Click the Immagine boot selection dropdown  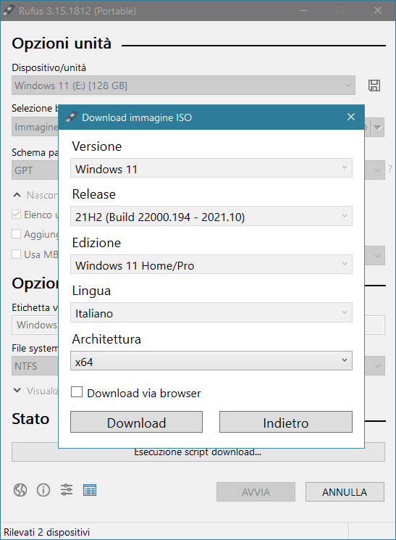coord(35,128)
